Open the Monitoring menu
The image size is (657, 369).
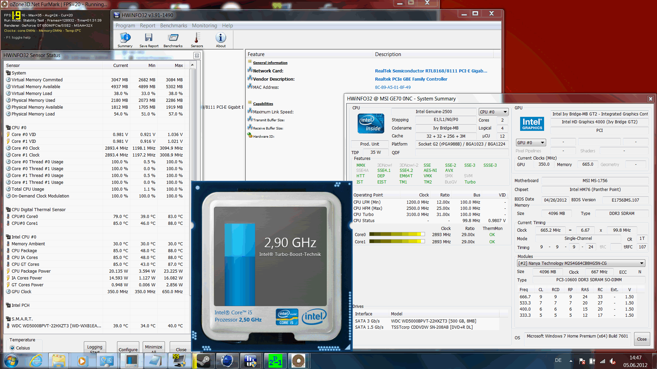(x=204, y=26)
